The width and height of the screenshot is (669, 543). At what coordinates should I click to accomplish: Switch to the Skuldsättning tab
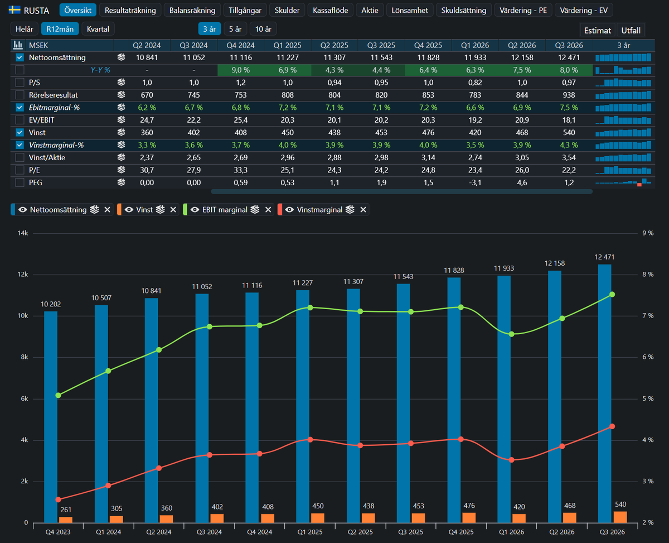[464, 10]
